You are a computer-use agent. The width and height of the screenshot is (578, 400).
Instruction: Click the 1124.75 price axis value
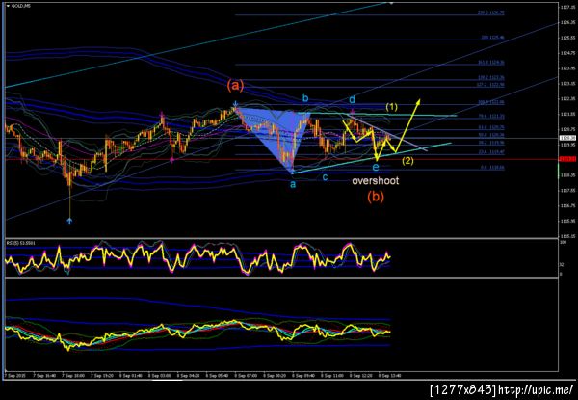(x=566, y=53)
